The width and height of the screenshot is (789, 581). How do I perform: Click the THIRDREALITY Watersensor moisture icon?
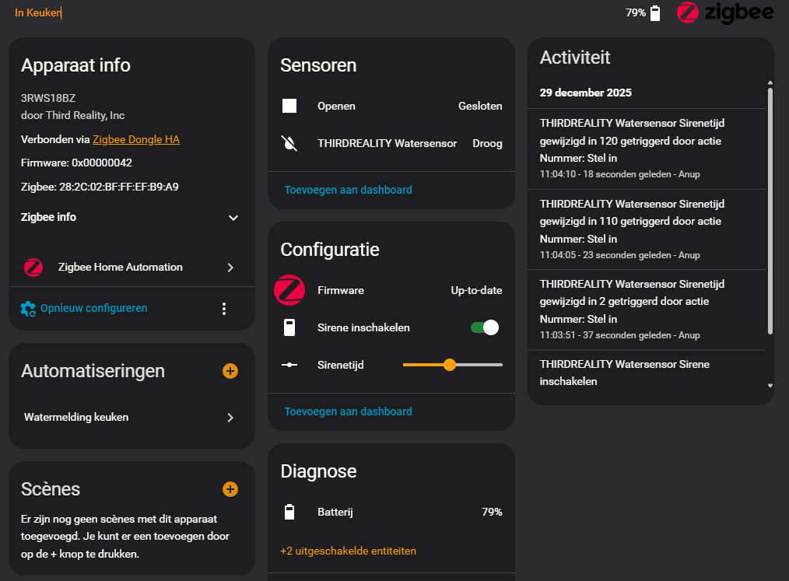(289, 143)
